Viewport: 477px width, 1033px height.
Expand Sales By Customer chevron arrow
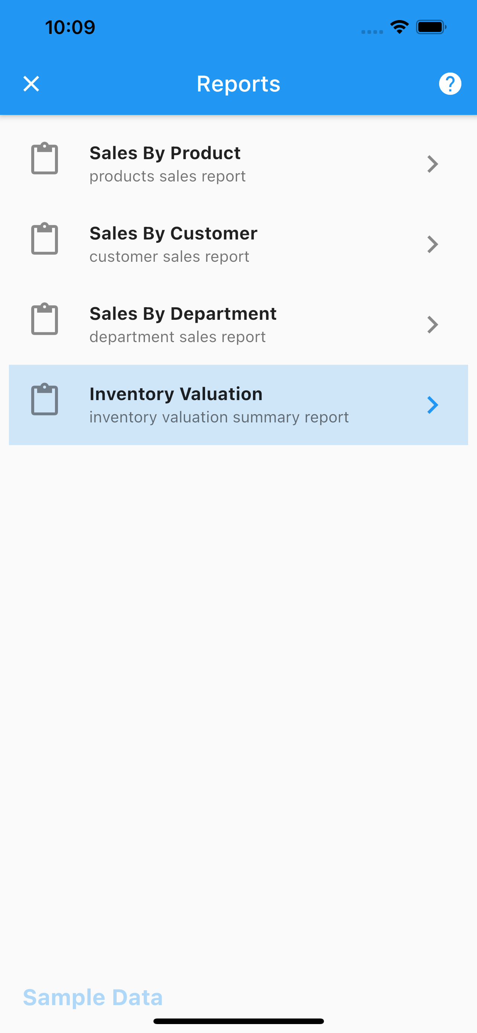point(432,244)
